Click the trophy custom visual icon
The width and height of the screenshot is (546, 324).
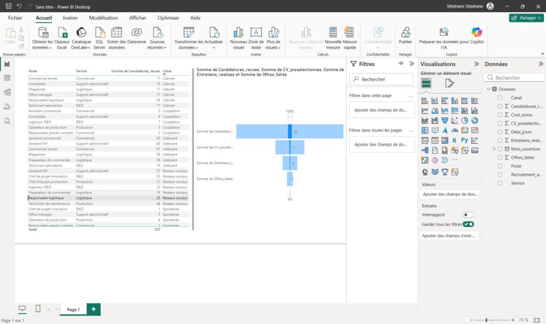[445, 171]
